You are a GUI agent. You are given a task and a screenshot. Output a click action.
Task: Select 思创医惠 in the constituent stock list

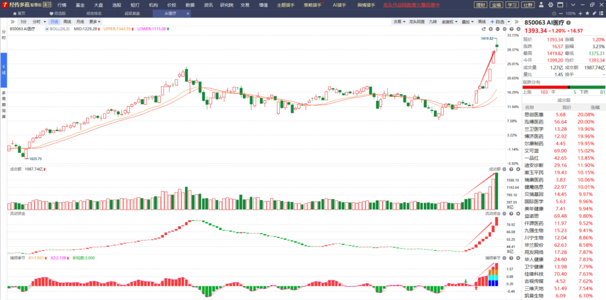click(534, 115)
